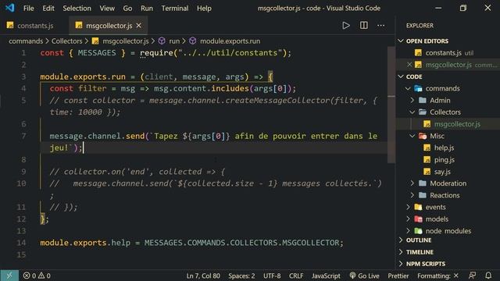Screen dimensions: 500x281
Task: Click the editor vertical scrollbar
Action: tap(391, 105)
